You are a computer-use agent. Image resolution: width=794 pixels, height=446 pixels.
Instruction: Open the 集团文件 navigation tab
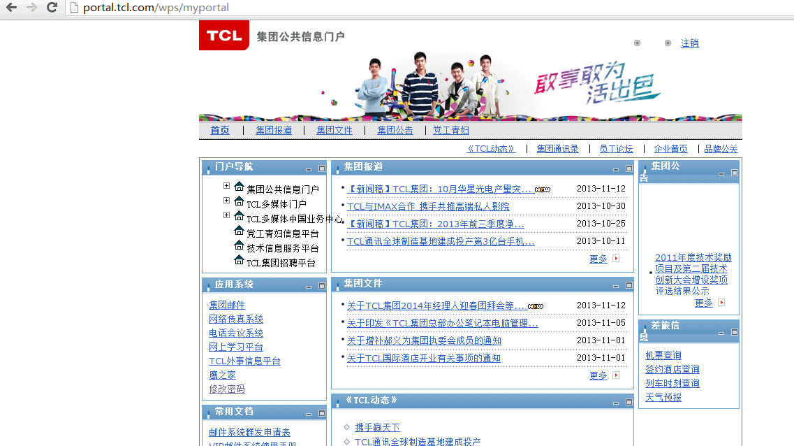(x=334, y=130)
